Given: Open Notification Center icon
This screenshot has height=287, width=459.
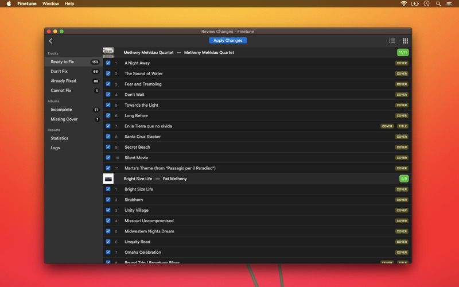Looking at the screenshot, I should [449, 3].
